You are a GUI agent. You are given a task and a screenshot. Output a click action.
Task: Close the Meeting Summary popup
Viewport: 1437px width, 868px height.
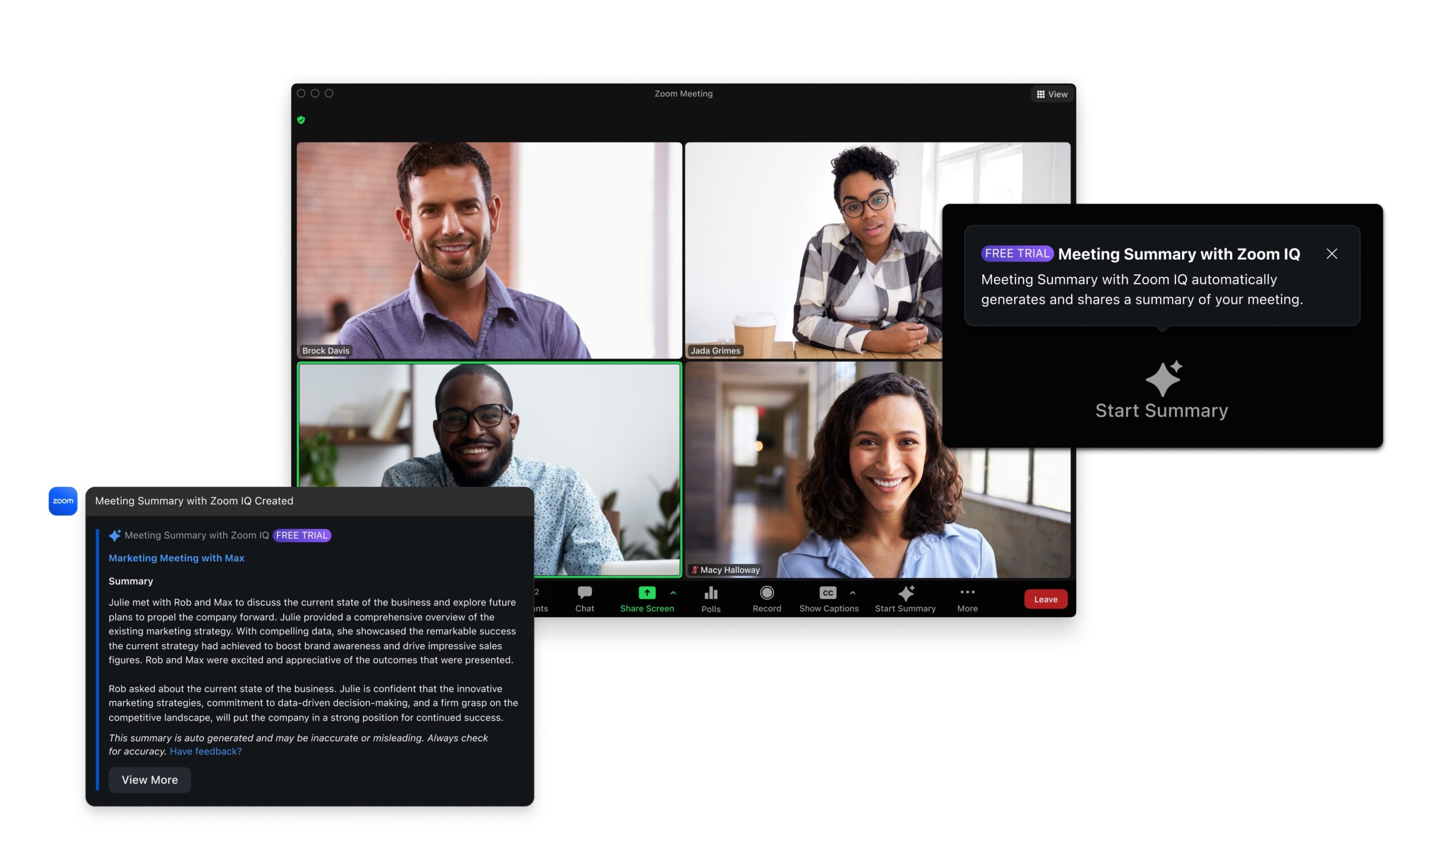[1330, 252]
